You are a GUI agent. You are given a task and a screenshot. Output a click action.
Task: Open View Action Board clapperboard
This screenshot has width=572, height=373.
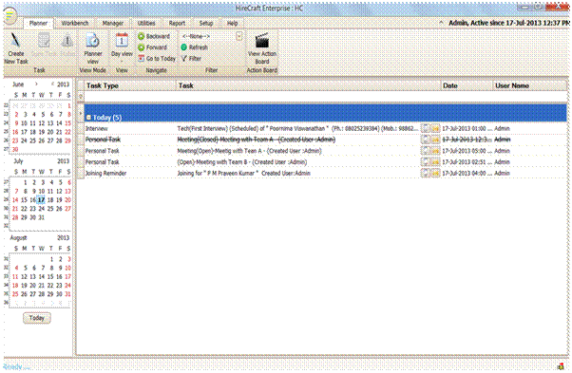click(x=262, y=41)
